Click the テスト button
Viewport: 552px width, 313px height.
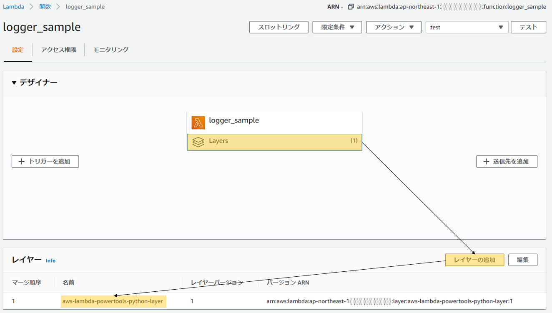click(x=528, y=27)
